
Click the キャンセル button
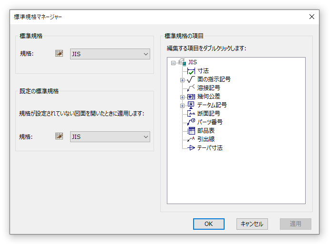pos(252,224)
